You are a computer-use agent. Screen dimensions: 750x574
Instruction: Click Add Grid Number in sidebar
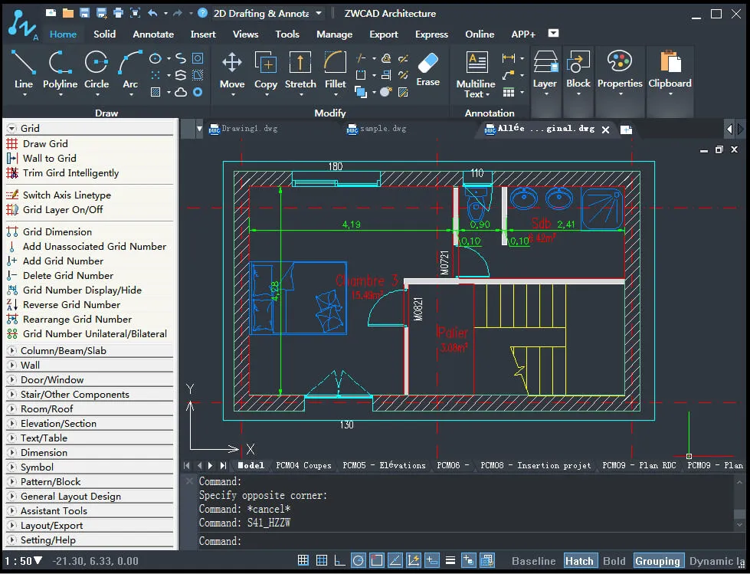pyautogui.click(x=63, y=261)
